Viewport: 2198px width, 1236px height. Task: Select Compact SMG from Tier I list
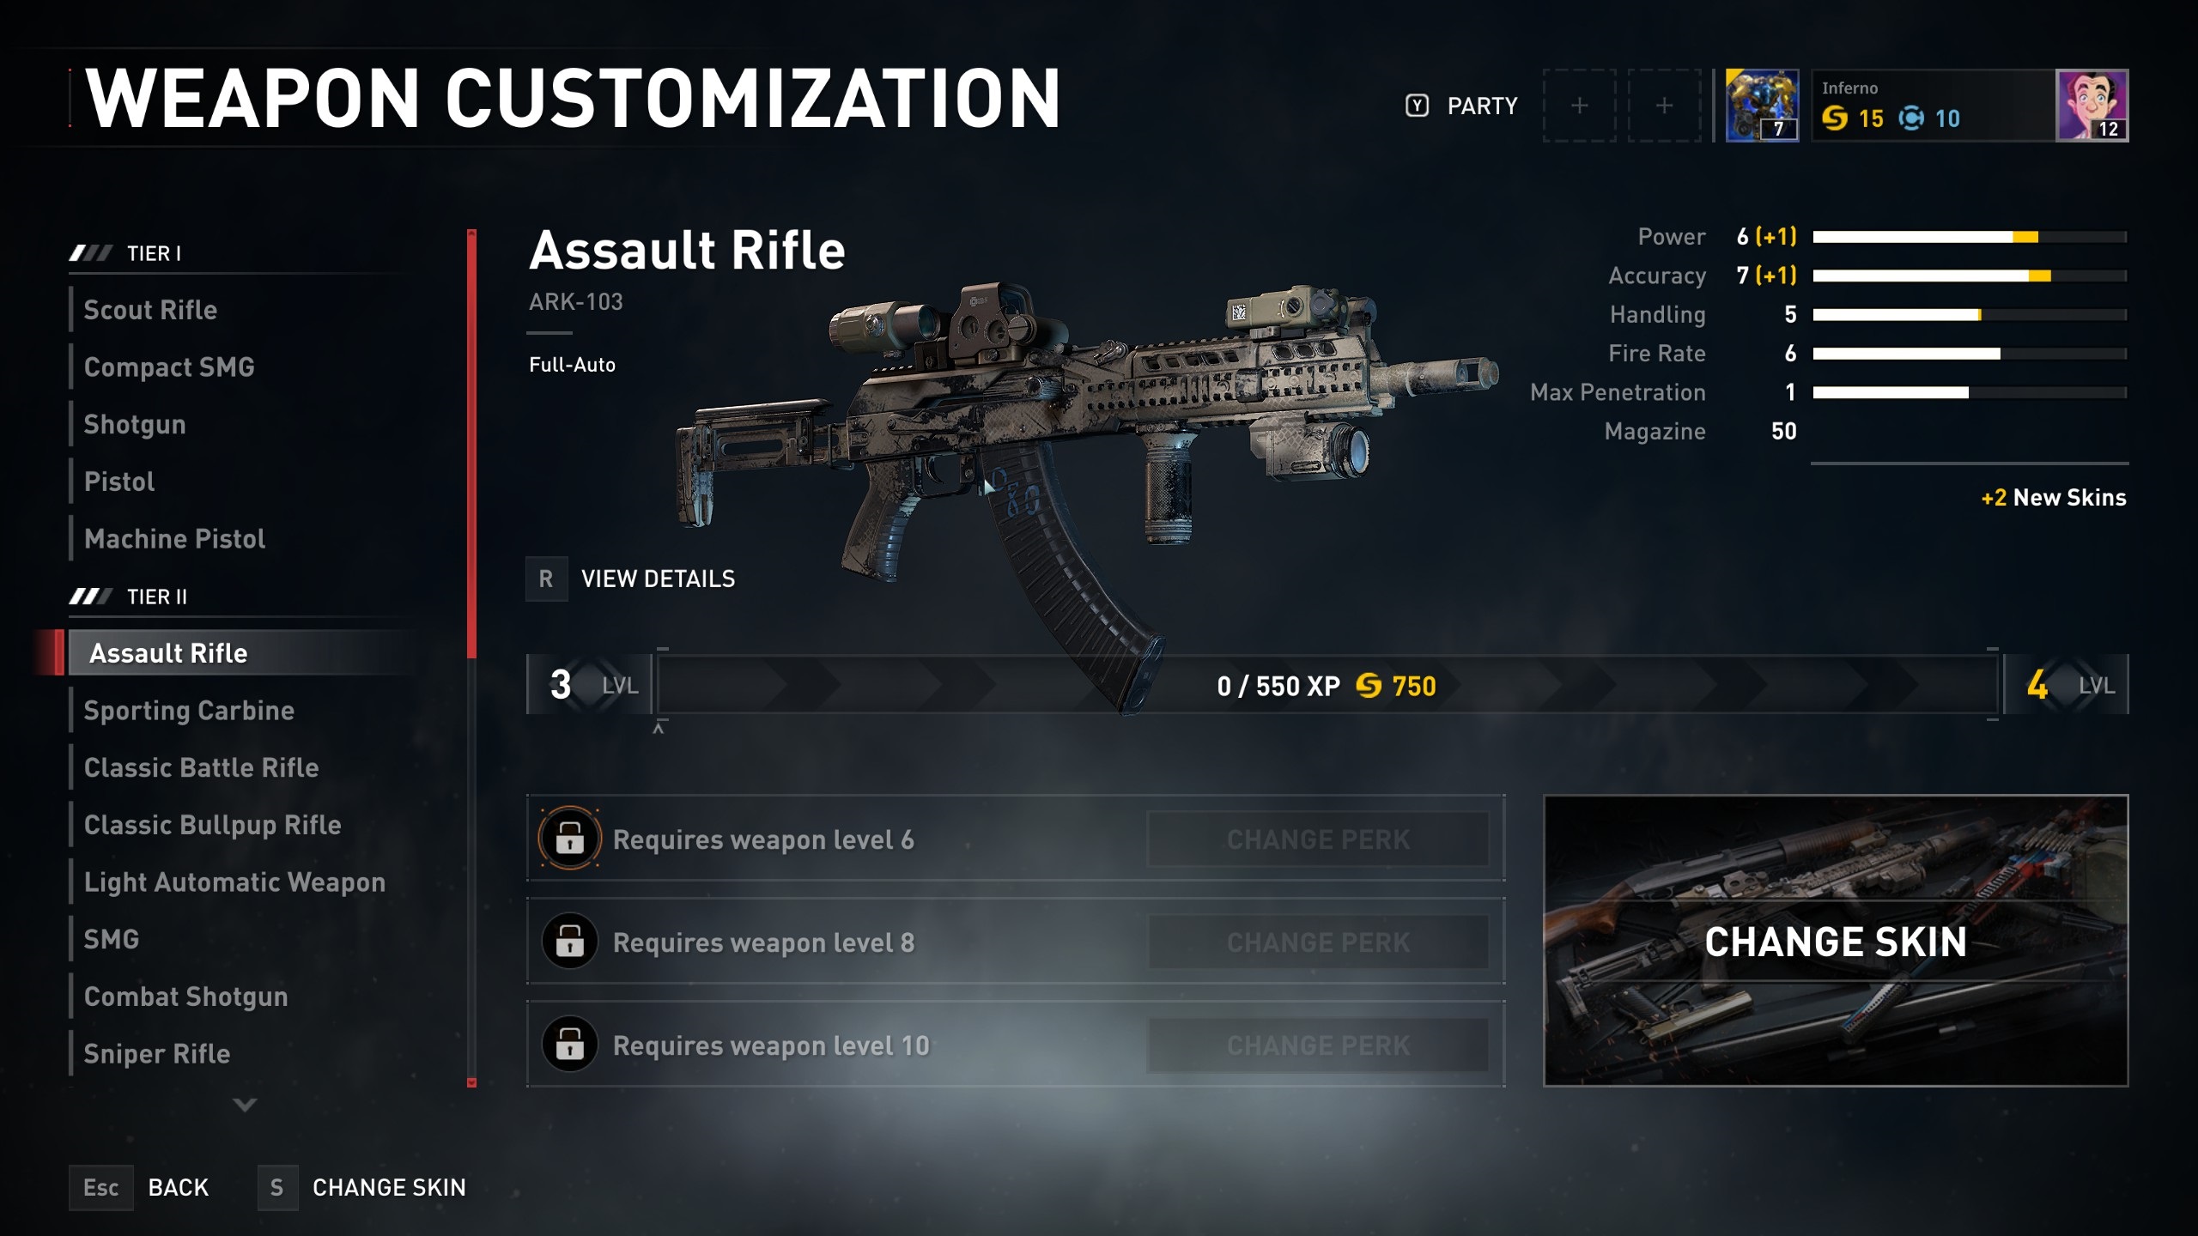[x=169, y=367]
